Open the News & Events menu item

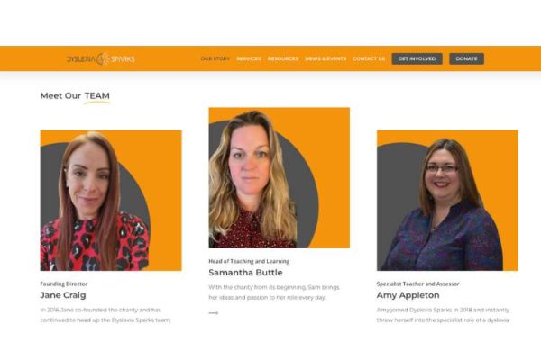click(326, 58)
